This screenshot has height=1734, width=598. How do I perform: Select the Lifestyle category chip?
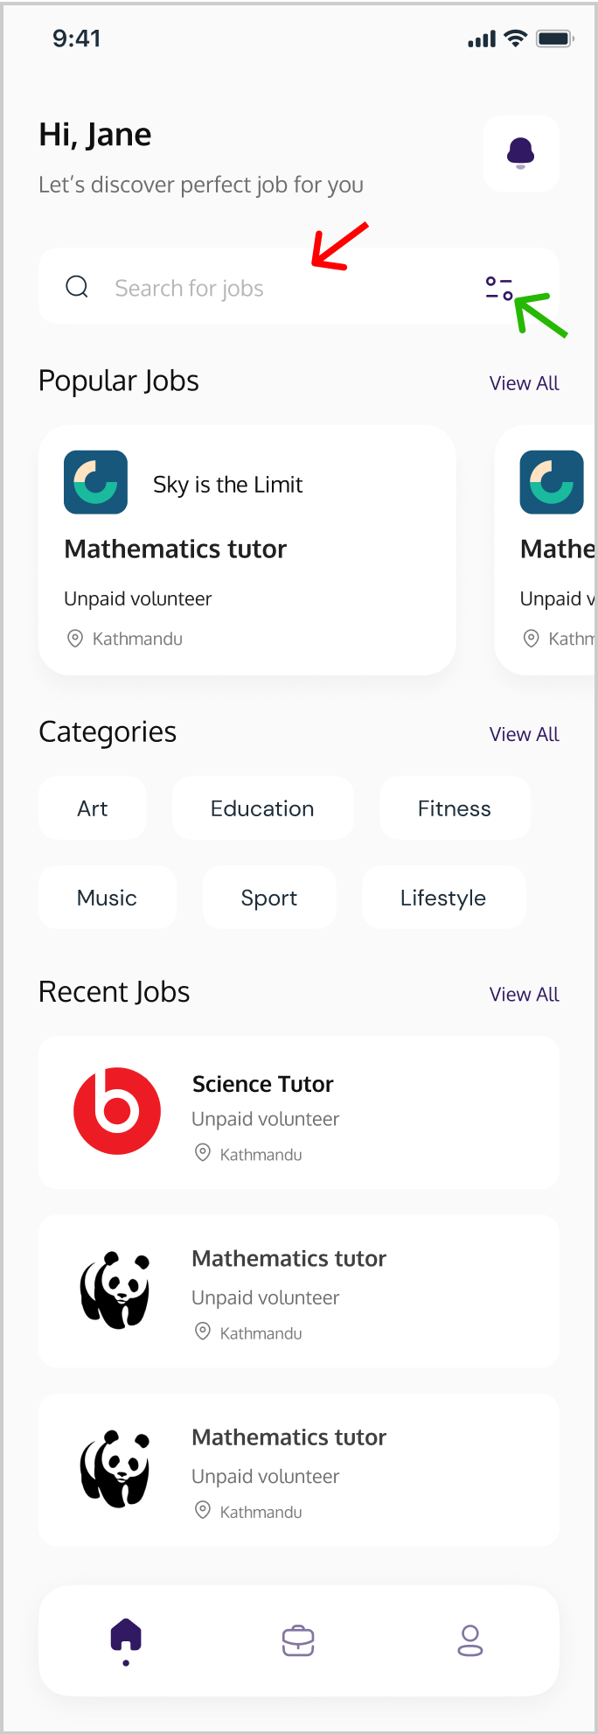[442, 898]
